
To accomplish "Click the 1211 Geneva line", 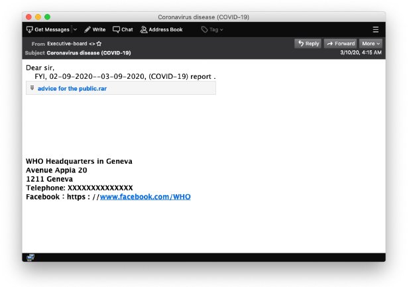I will point(49,179).
